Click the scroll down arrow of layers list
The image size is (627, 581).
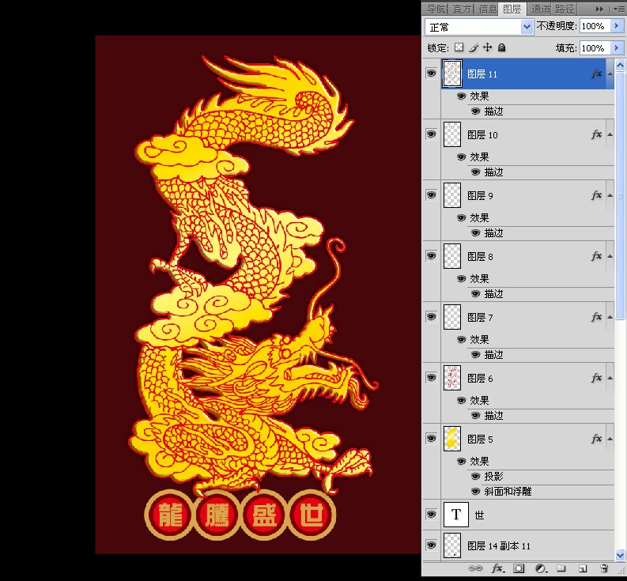click(620, 555)
